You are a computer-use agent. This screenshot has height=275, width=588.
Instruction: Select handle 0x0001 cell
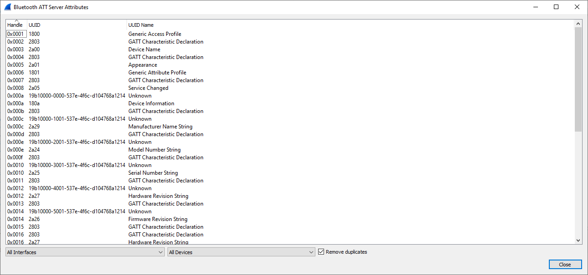point(15,34)
